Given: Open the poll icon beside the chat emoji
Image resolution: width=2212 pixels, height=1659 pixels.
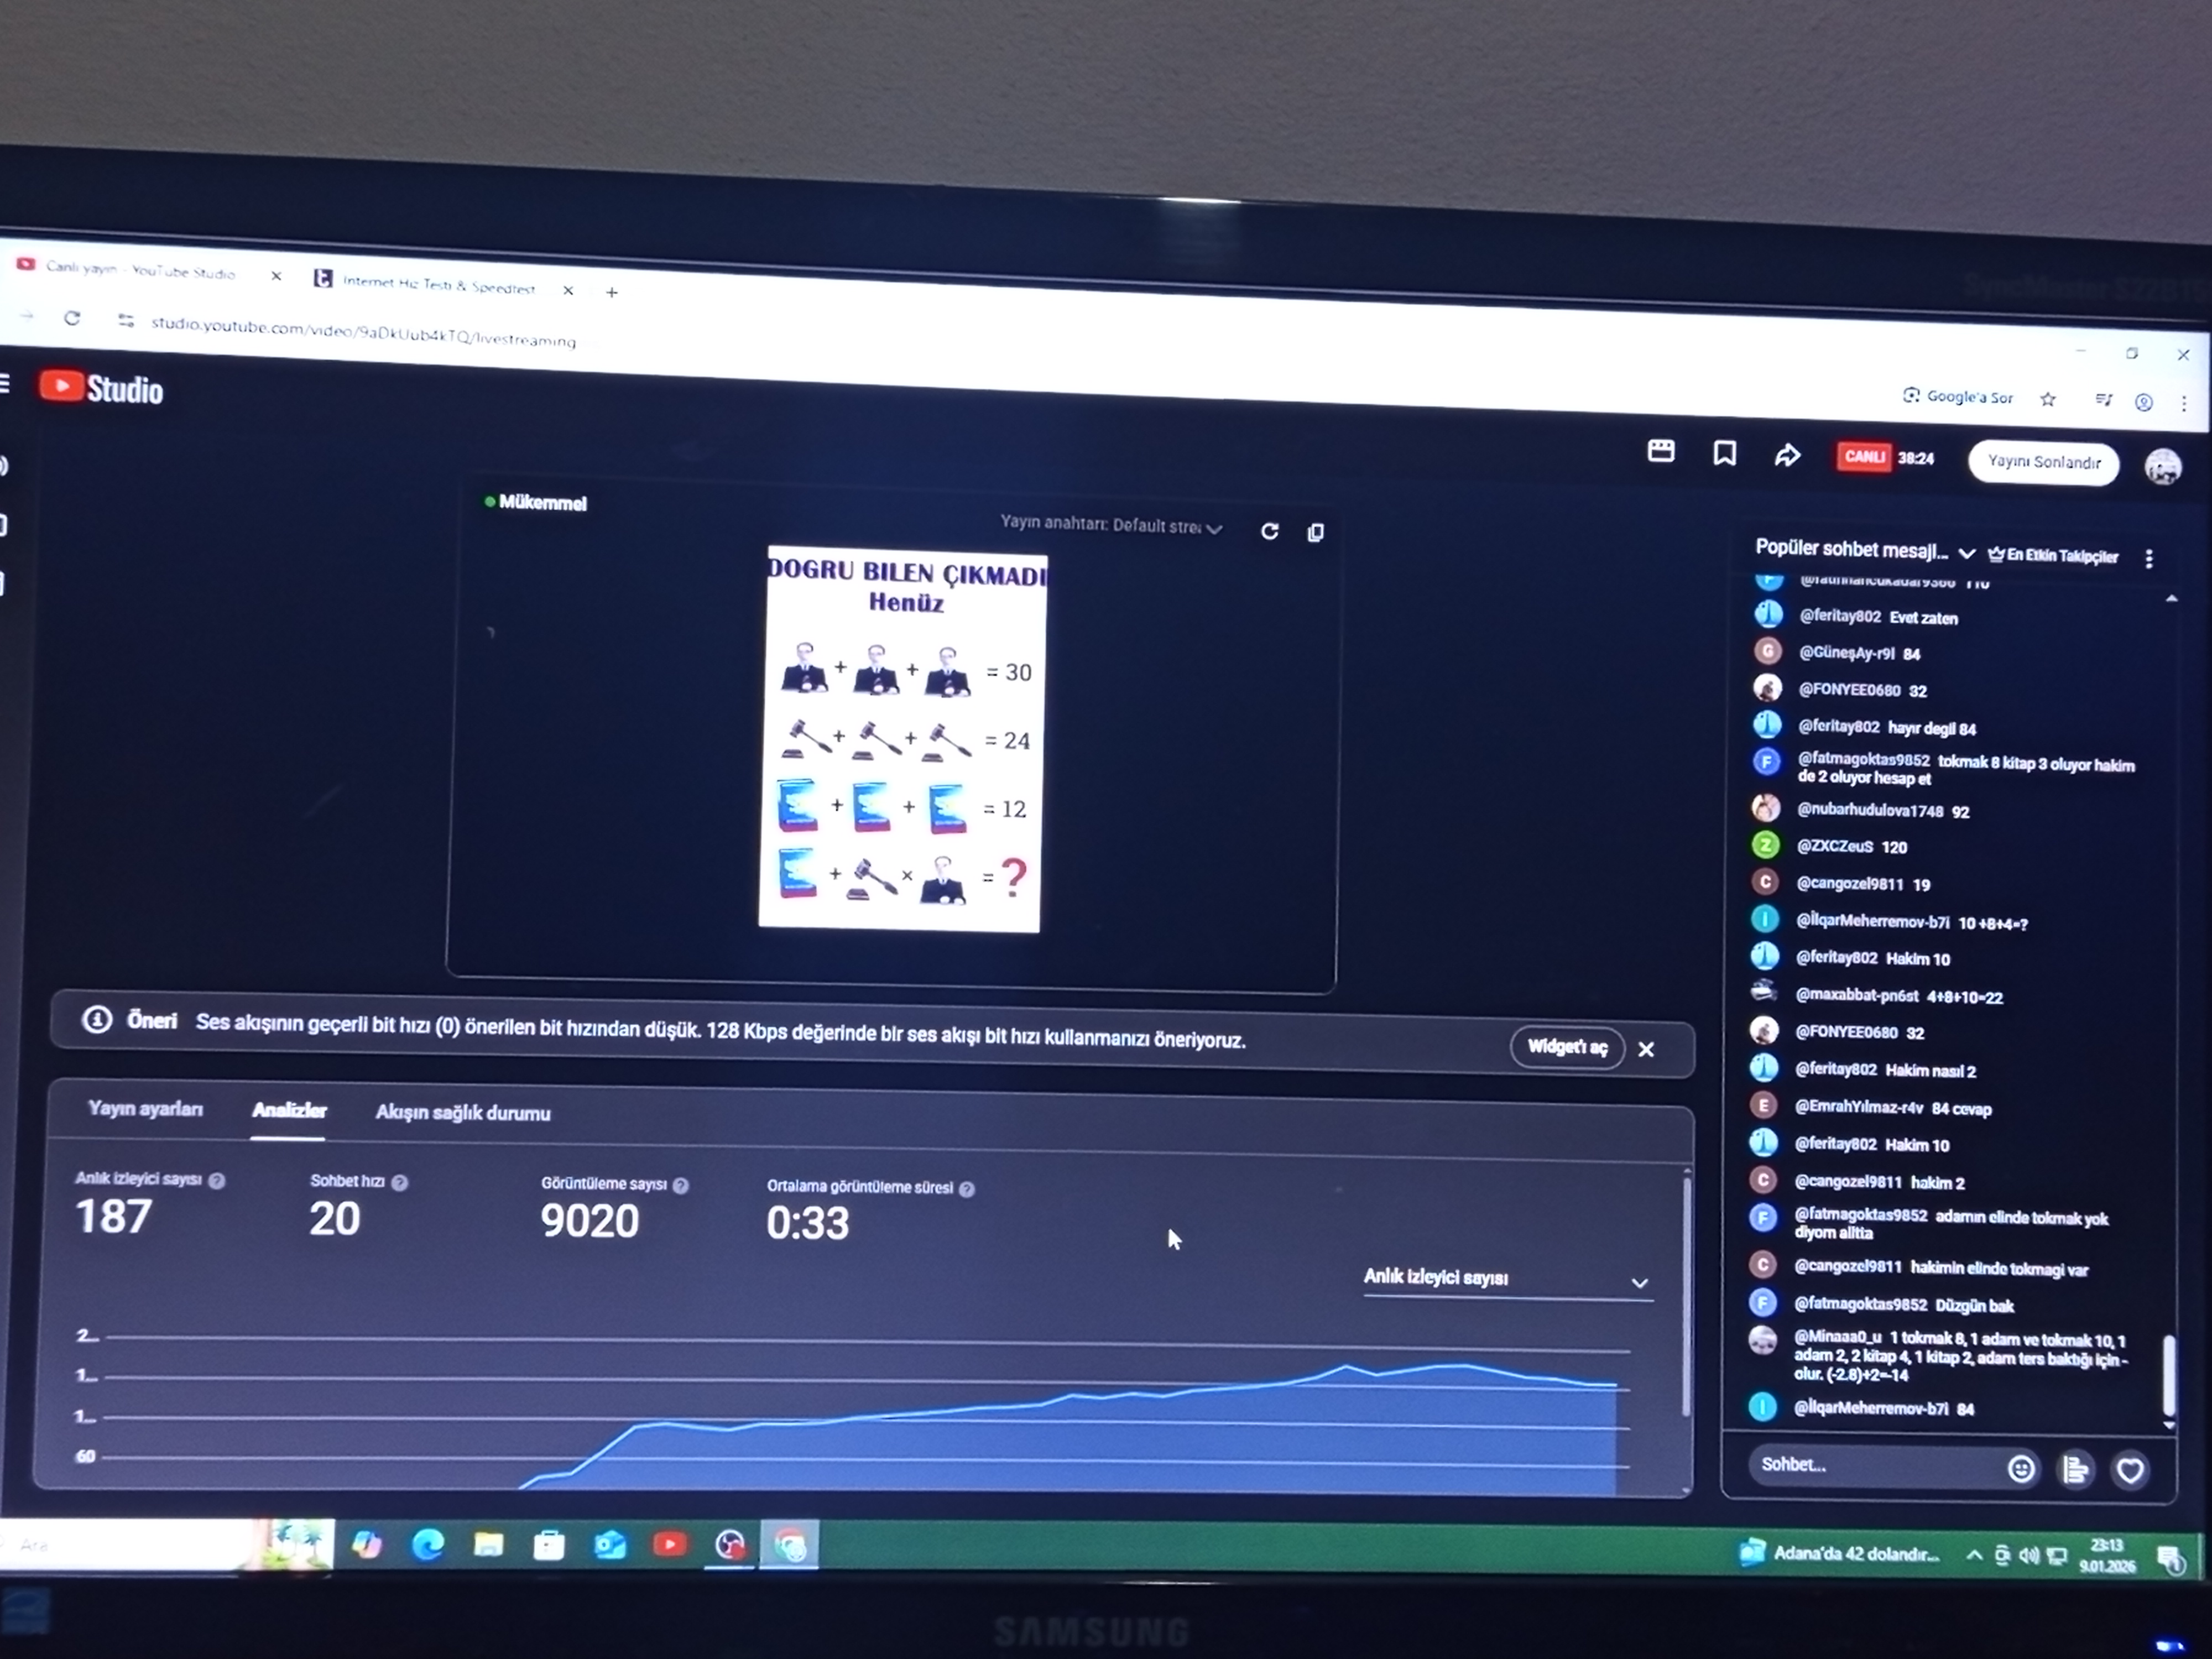Looking at the screenshot, I should point(2076,1469).
